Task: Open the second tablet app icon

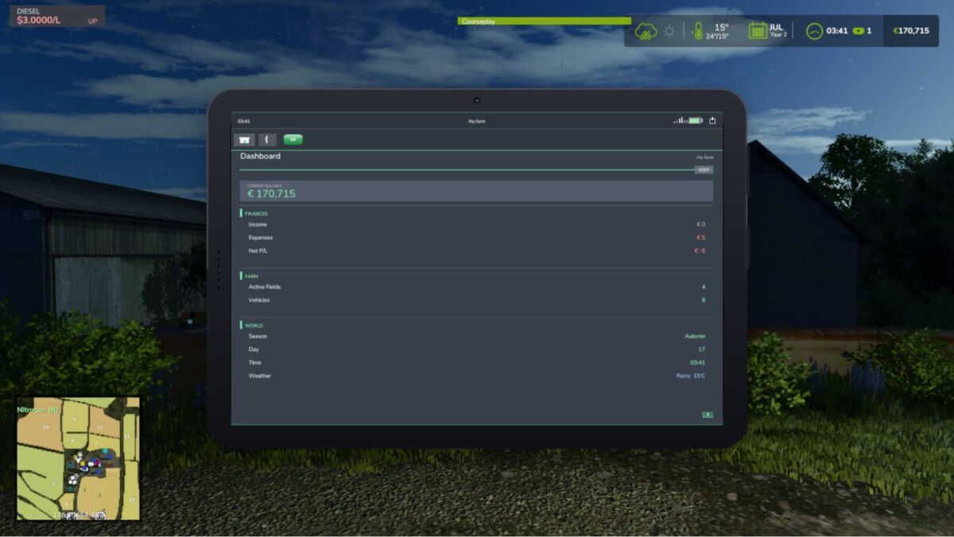Action: (267, 139)
